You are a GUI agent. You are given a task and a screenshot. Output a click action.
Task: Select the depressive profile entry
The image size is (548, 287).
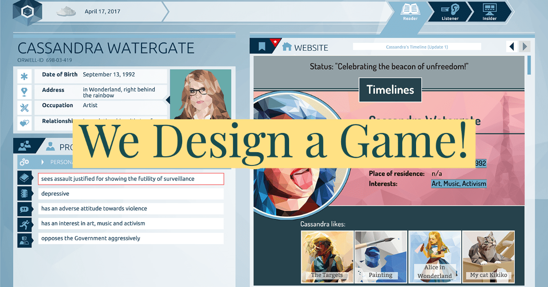(131, 194)
